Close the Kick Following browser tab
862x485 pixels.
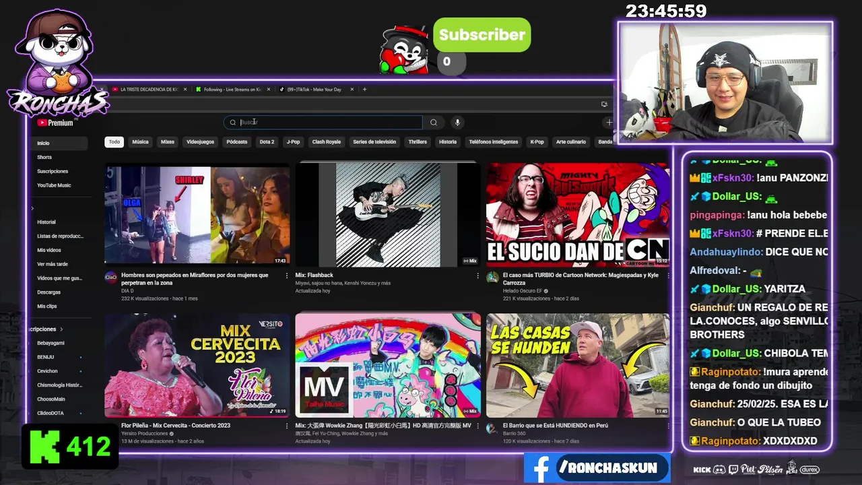[x=269, y=89]
